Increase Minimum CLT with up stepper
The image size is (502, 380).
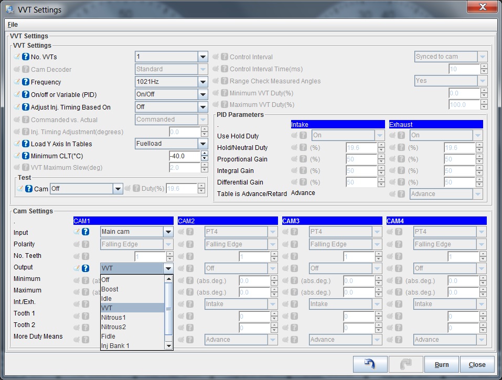coord(204,154)
